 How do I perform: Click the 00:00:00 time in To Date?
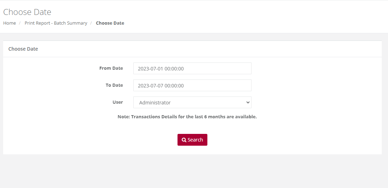click(174, 86)
